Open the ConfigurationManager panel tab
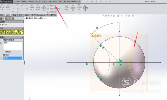Viewport: 167px width, 100px height. click(x=7, y=19)
